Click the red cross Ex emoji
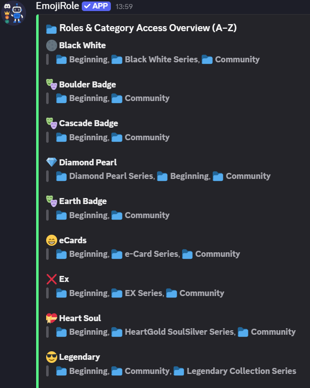 pyautogui.click(x=51, y=279)
